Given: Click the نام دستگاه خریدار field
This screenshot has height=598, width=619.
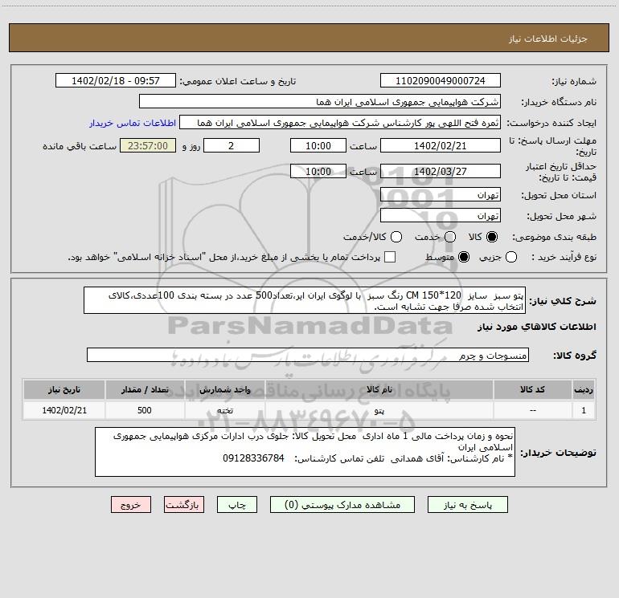Looking at the screenshot, I should [x=320, y=101].
